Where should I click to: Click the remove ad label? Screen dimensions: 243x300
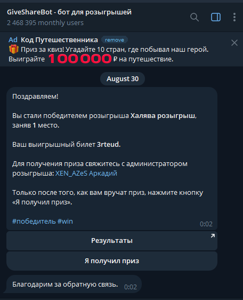point(115,40)
